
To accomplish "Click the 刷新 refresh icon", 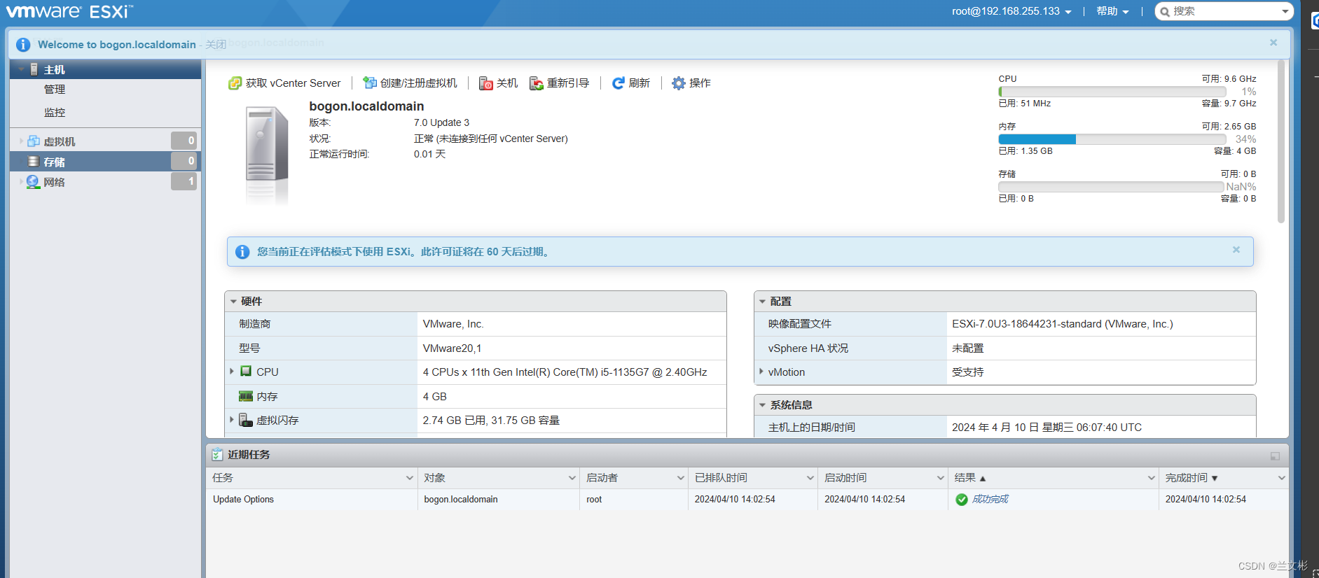I will [618, 83].
